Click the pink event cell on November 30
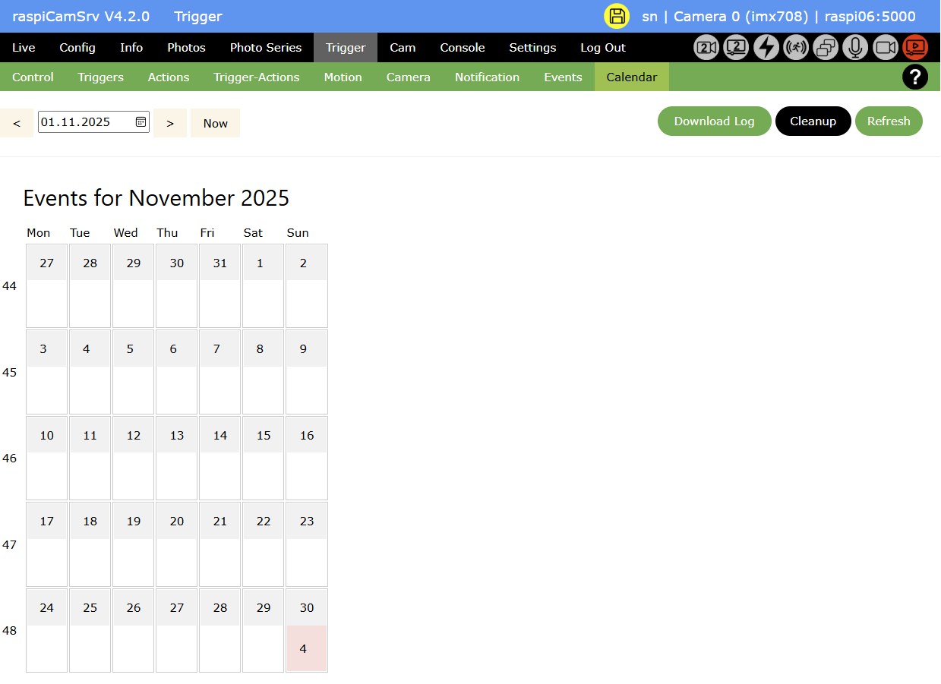 [x=305, y=649]
